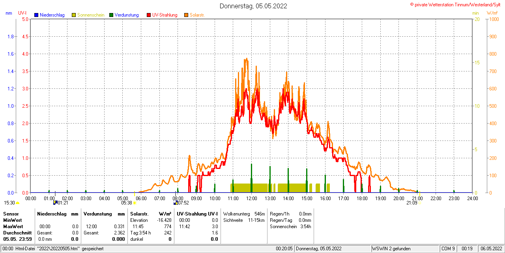Click the sunrise sun icon at 05:38
Viewport: 505px width, 253px height.
[135, 203]
